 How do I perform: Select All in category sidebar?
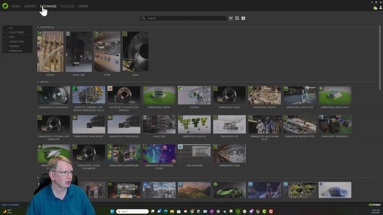pyautogui.click(x=11, y=28)
